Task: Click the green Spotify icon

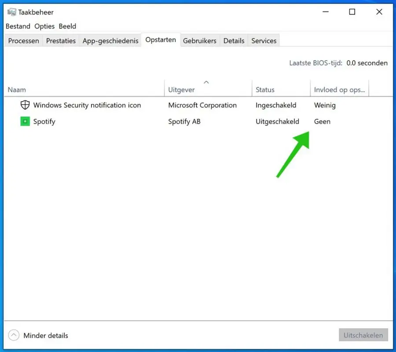Action: [25, 121]
